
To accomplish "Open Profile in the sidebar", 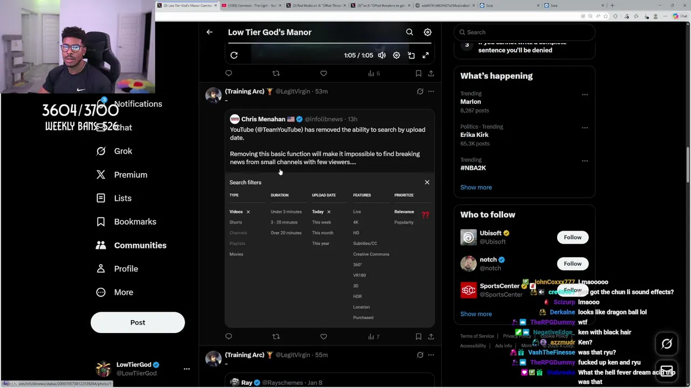I will 117,269.
